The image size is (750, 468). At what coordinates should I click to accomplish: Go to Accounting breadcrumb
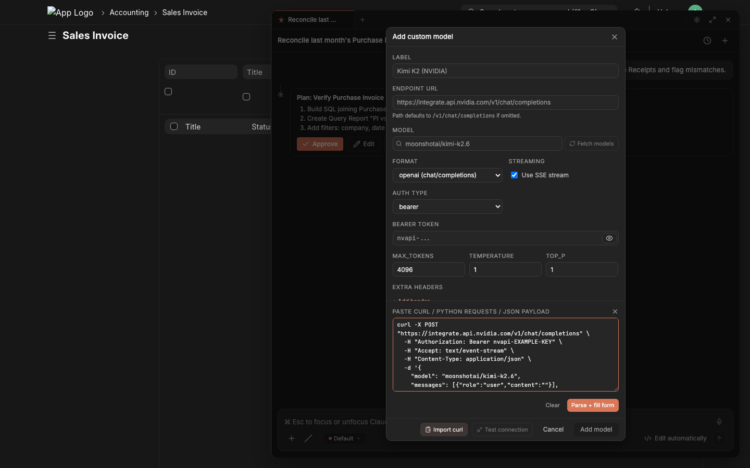129,12
